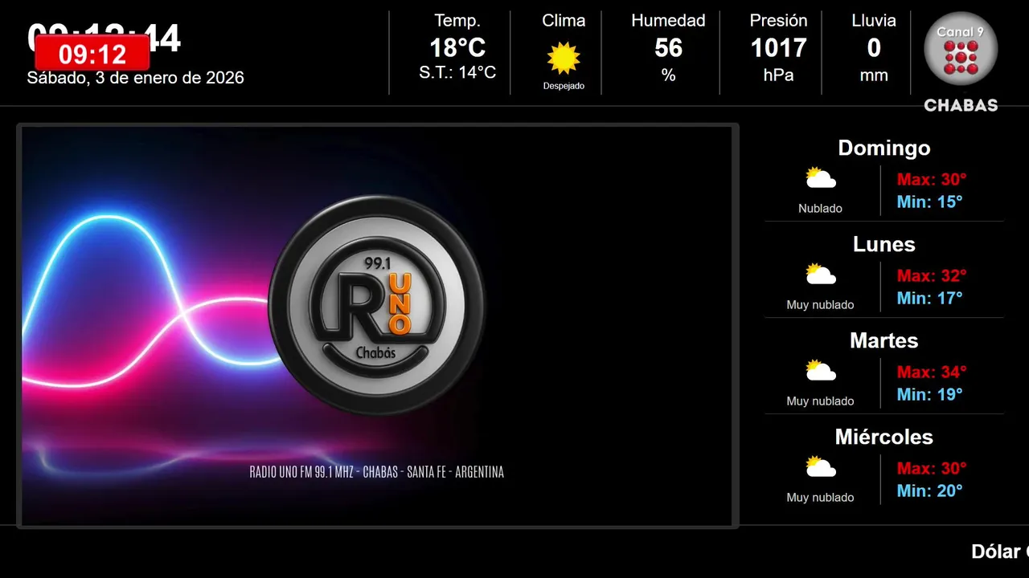Click Domingo Min: 15° value
This screenshot has width=1029, height=578.
pyautogui.click(x=929, y=201)
